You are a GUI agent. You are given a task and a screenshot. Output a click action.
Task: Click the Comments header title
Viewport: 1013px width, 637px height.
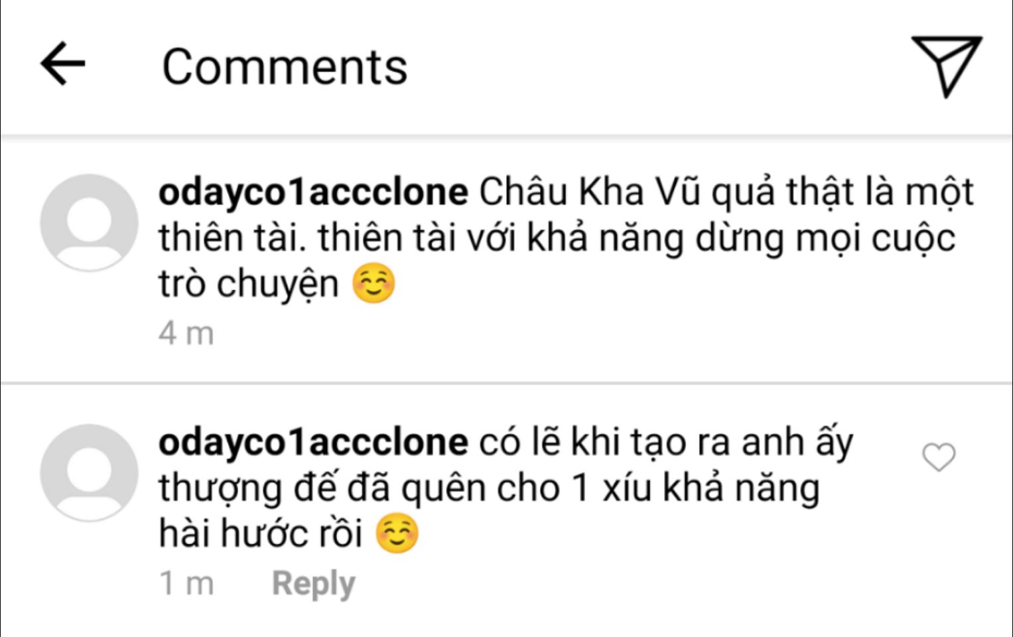click(285, 67)
